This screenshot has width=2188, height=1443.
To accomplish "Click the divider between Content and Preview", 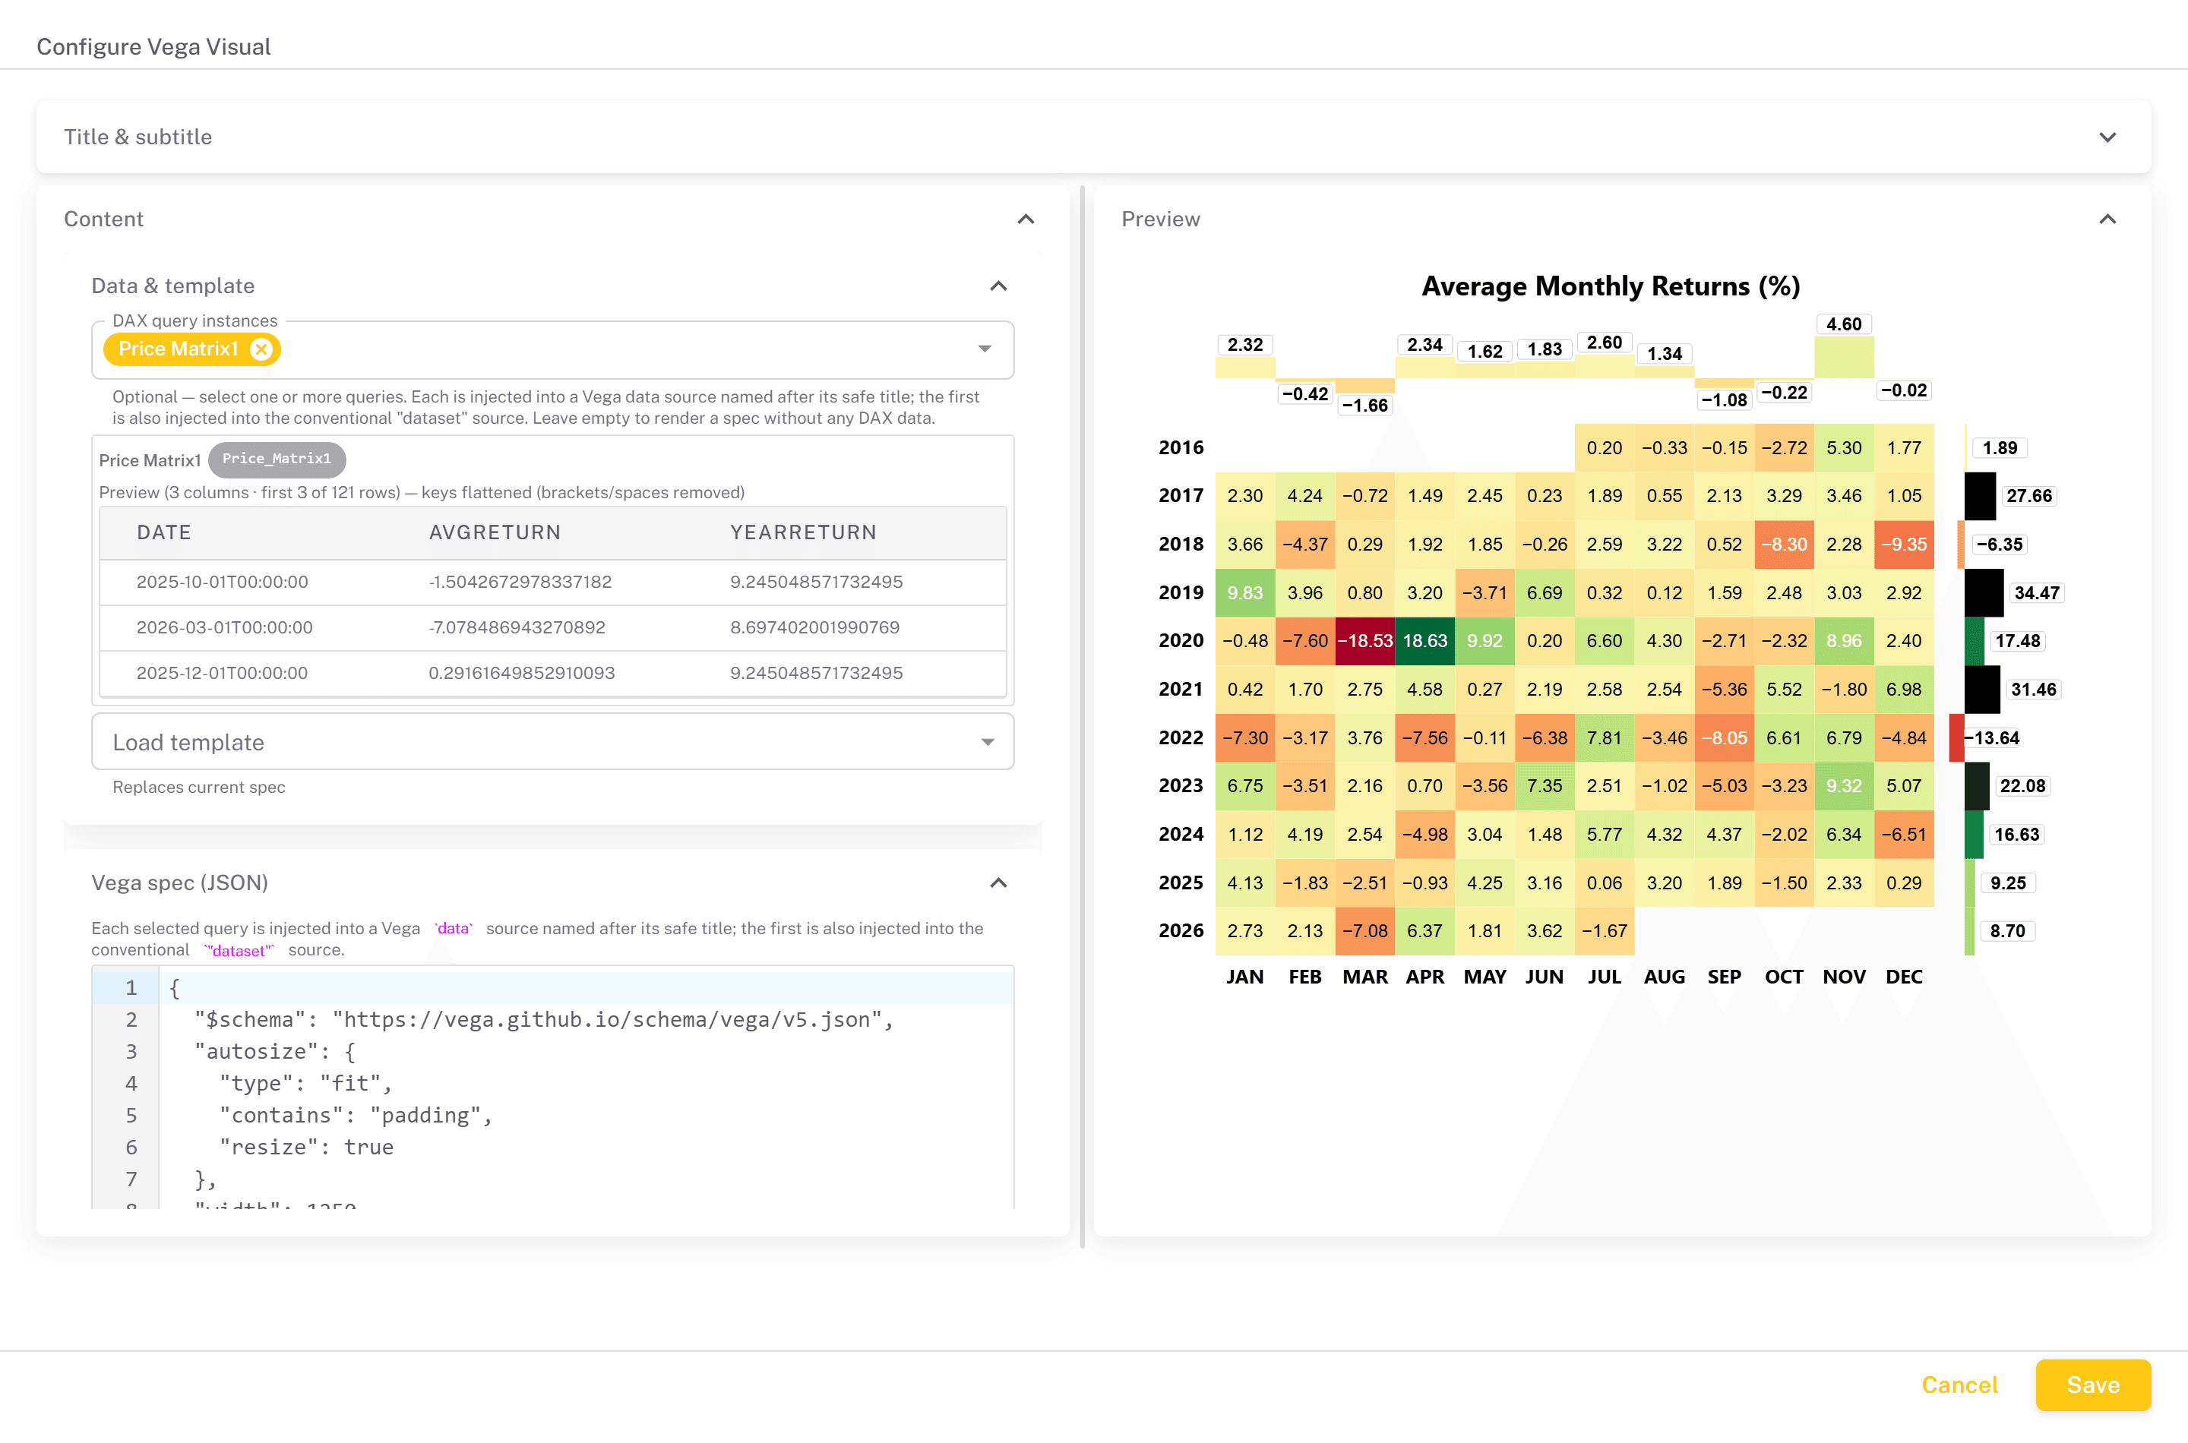I will pyautogui.click(x=1083, y=716).
